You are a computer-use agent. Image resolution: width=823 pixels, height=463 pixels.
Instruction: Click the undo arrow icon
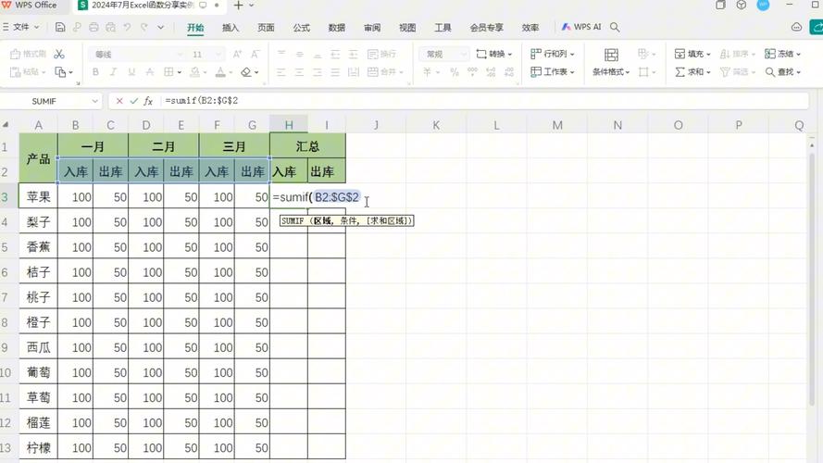click(127, 27)
